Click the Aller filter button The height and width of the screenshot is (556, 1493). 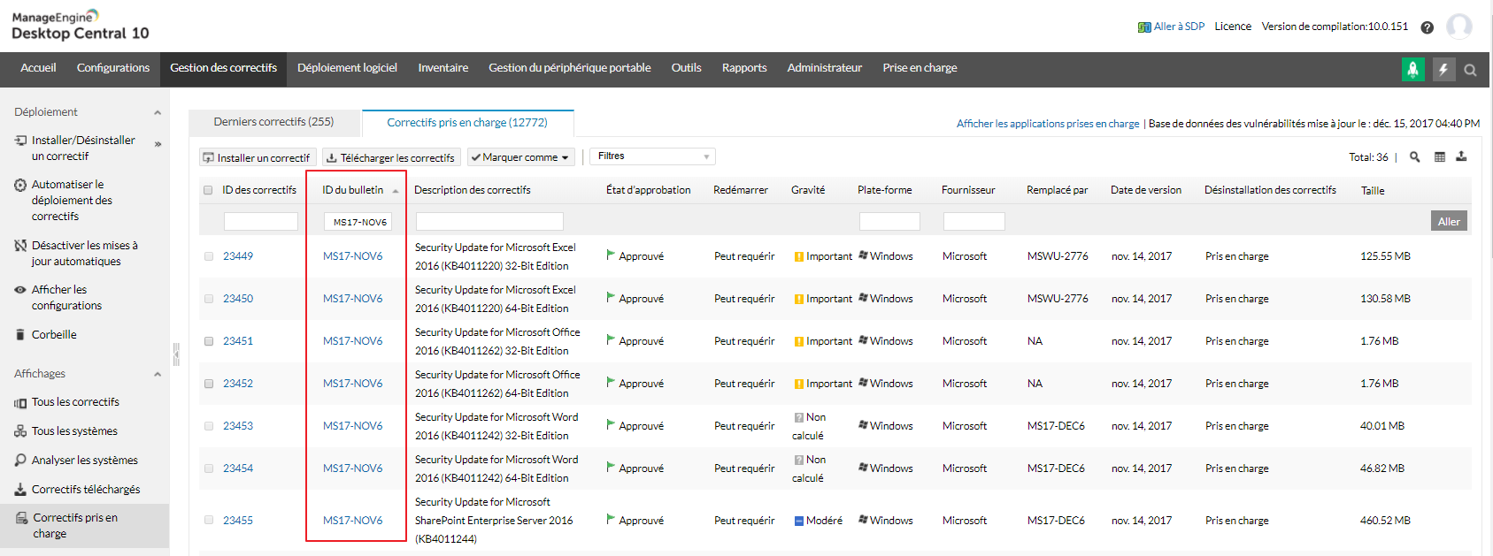point(1449,221)
